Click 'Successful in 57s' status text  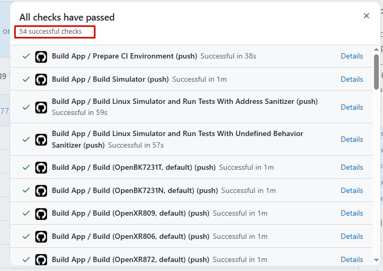coord(136,146)
